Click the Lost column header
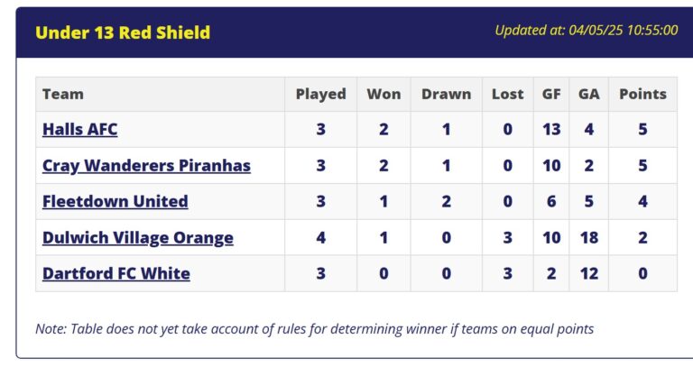693x367 pixels. [x=508, y=94]
